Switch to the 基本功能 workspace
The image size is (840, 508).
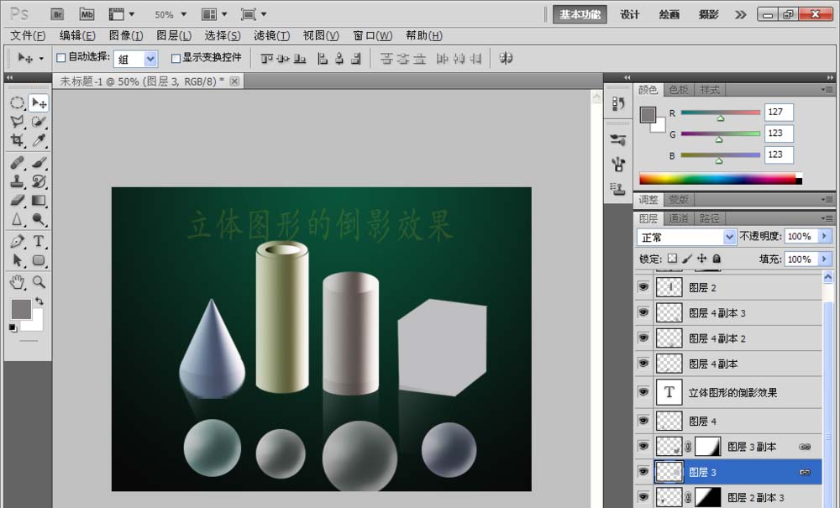tap(580, 14)
